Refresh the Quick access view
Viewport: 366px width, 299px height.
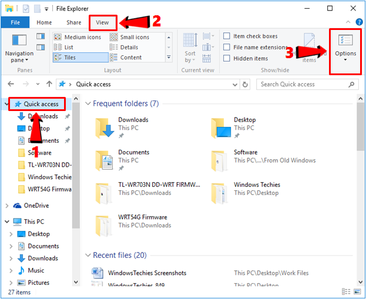(245, 84)
